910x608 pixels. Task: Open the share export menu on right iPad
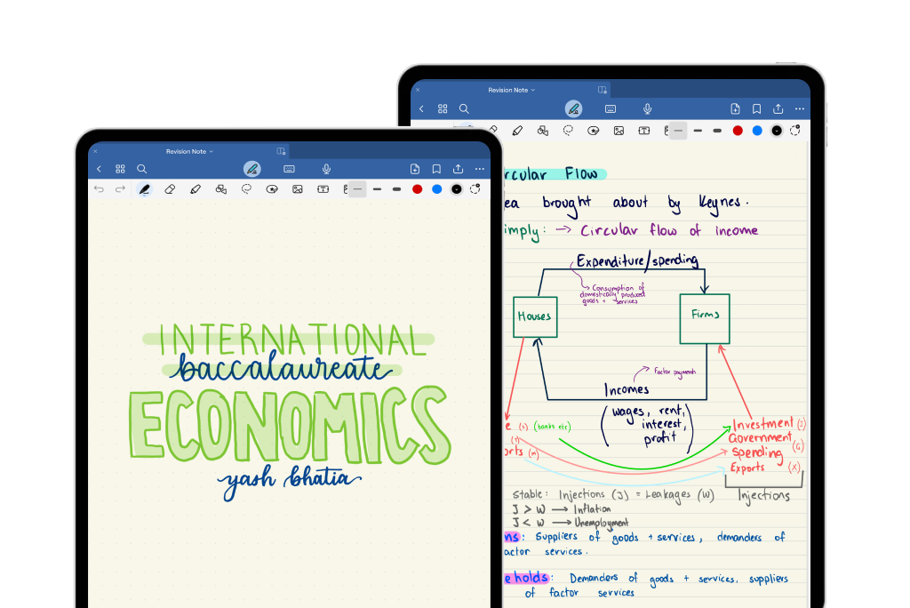pos(778,108)
